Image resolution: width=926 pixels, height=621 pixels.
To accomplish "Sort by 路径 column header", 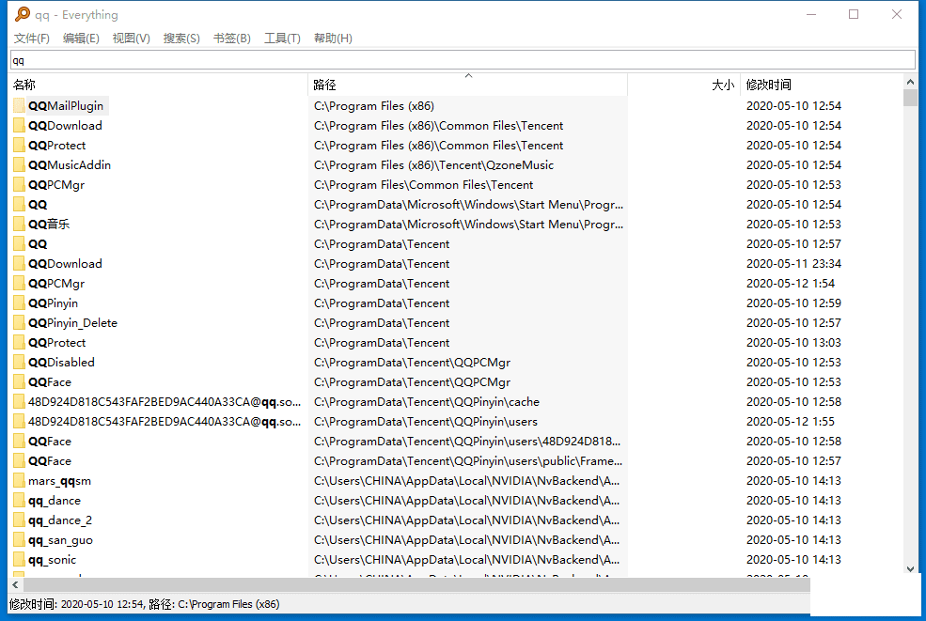I will pos(467,85).
